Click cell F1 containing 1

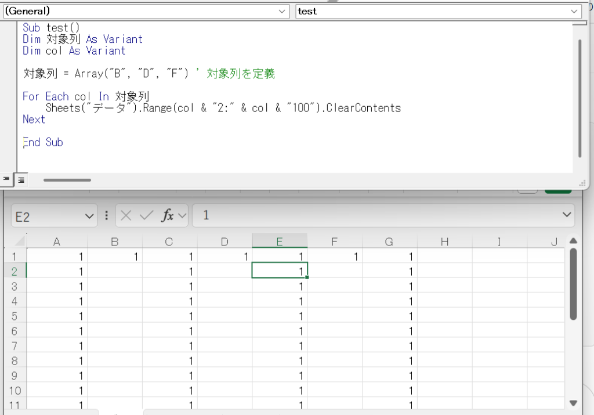click(335, 257)
